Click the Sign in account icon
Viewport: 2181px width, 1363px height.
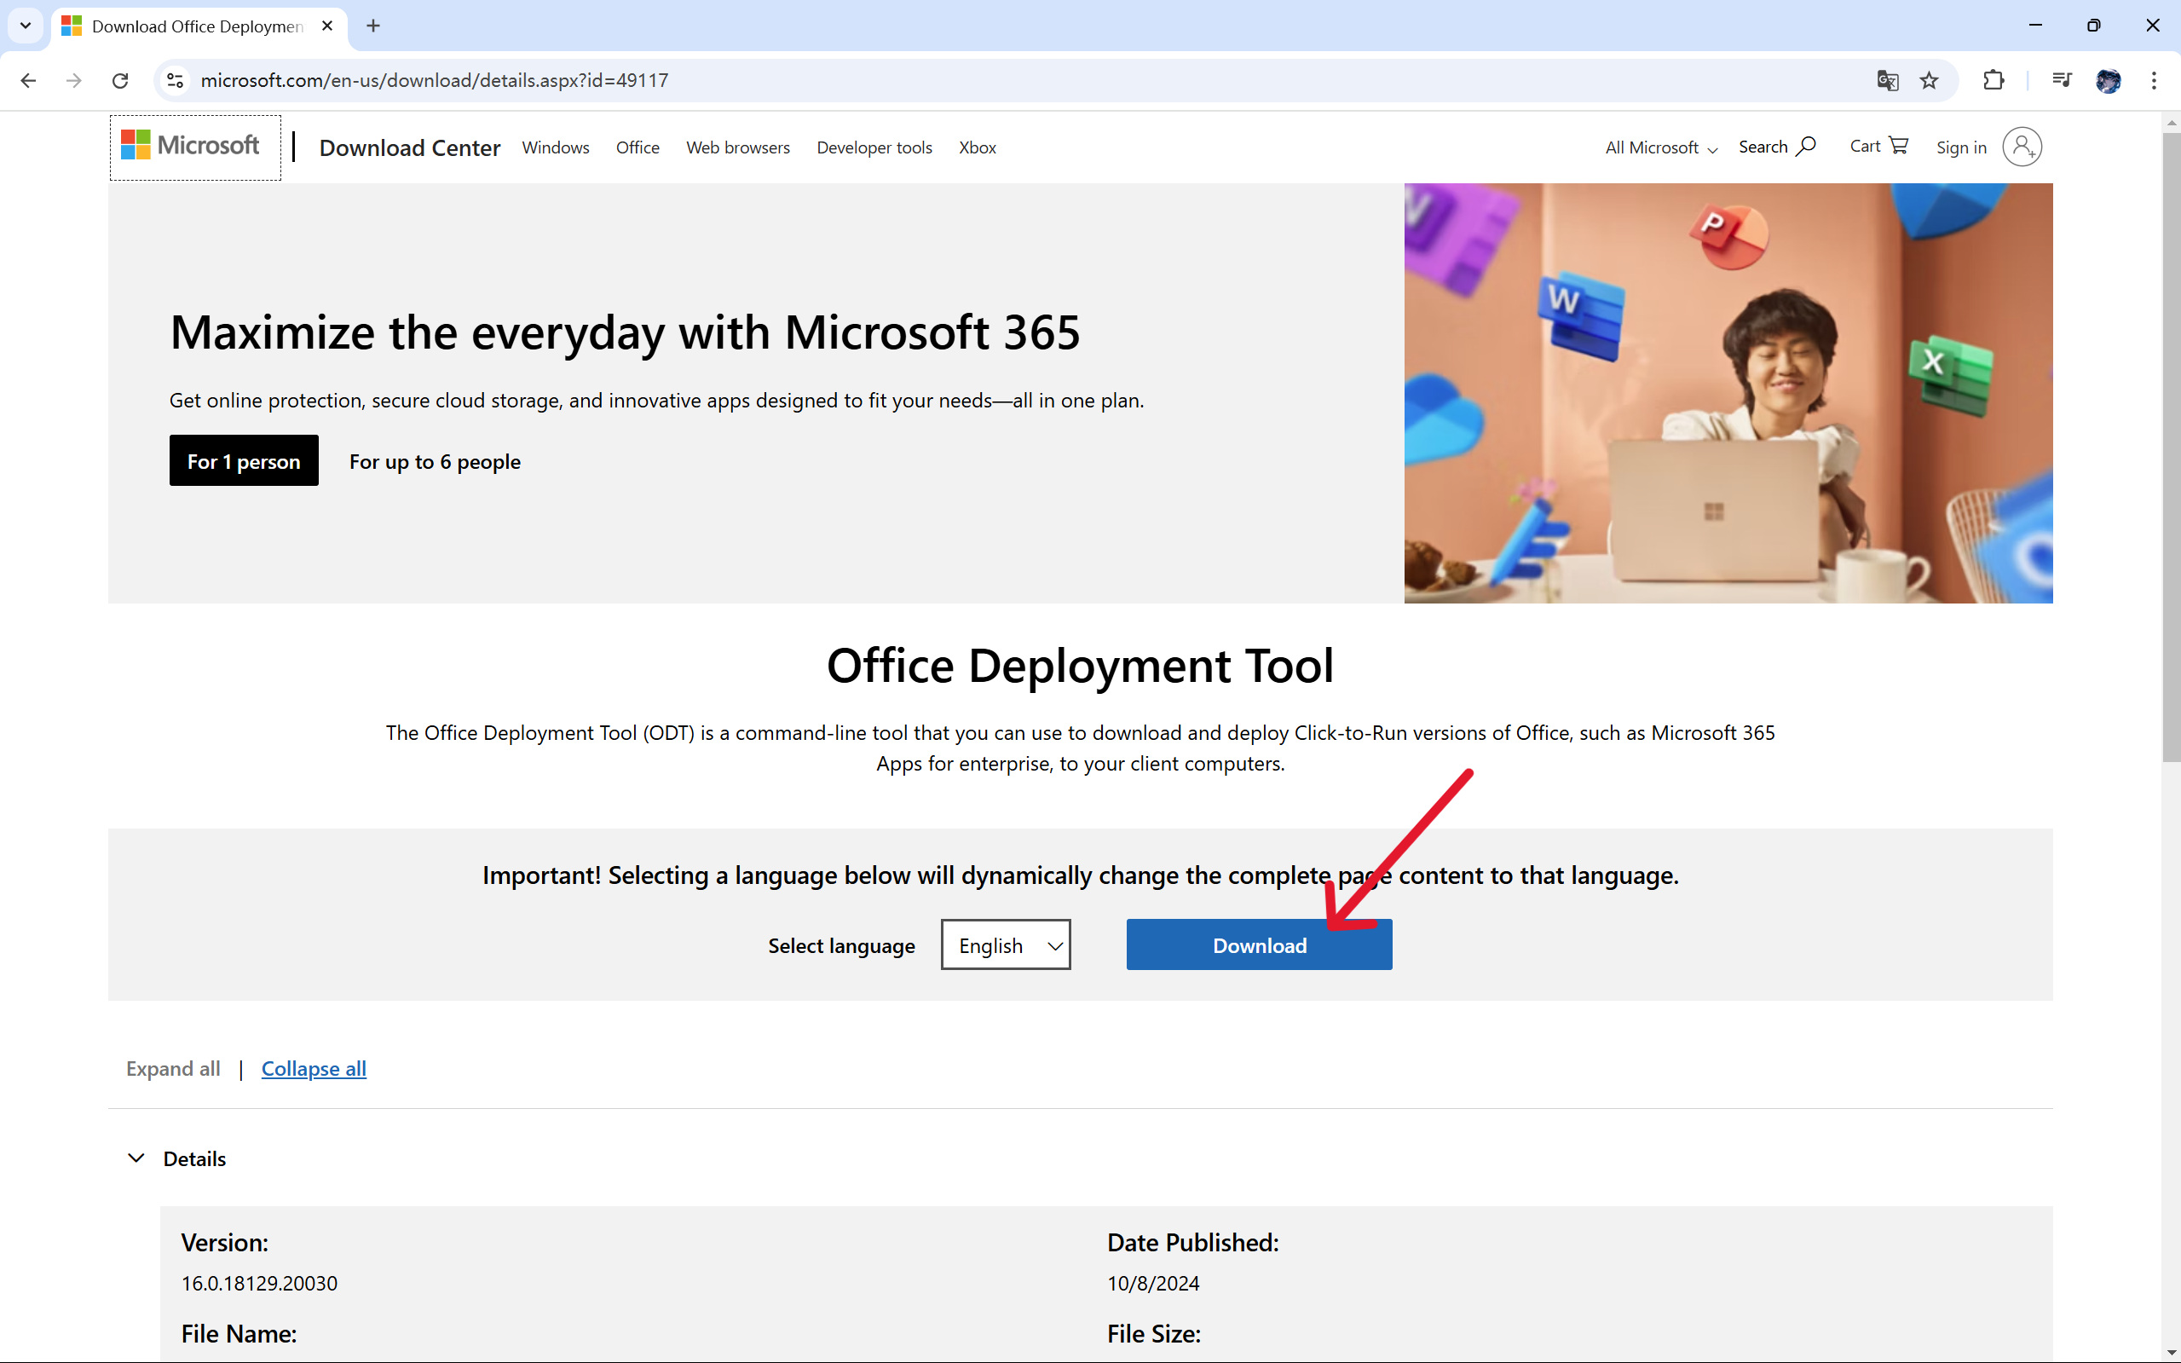(2022, 146)
